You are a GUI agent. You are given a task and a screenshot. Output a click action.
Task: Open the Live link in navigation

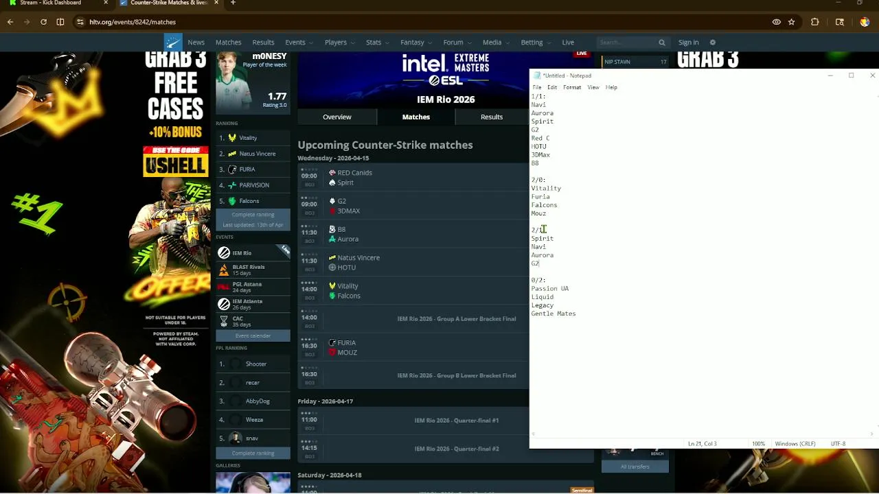coord(568,43)
